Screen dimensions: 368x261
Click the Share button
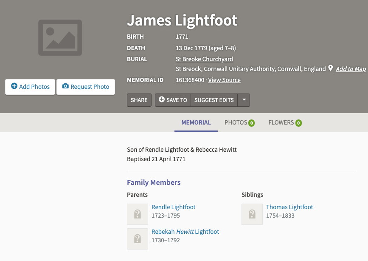tap(139, 100)
